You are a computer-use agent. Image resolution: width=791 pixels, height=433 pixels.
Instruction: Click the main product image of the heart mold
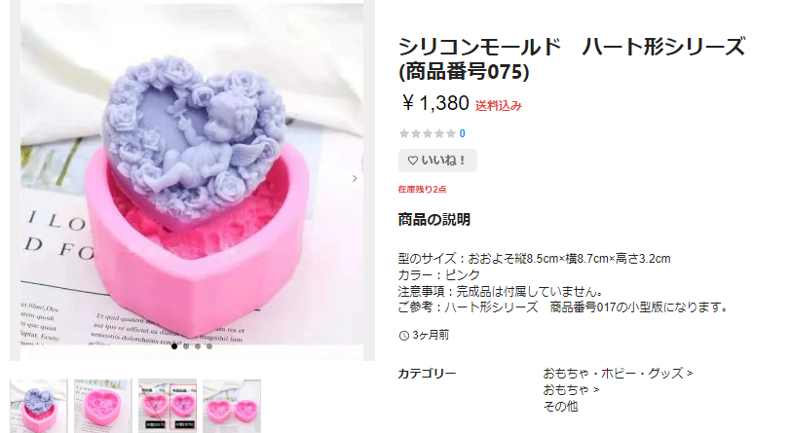point(192,174)
